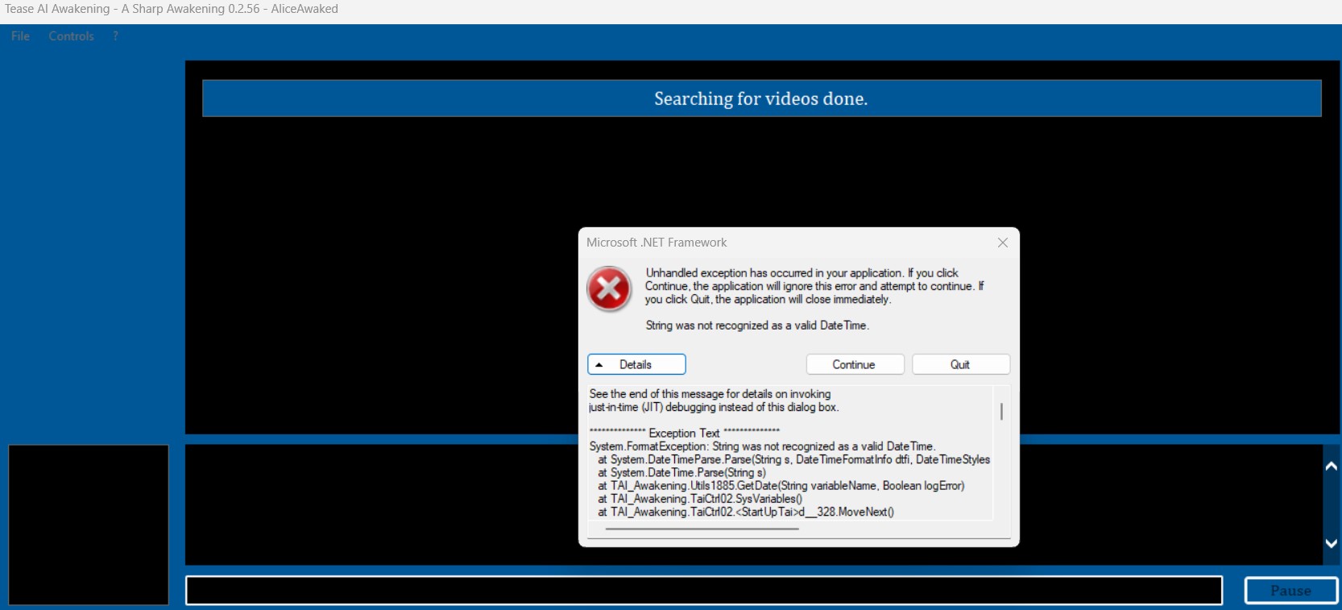Click the 'just-in-time (JIT) debugging' text line

[714, 407]
